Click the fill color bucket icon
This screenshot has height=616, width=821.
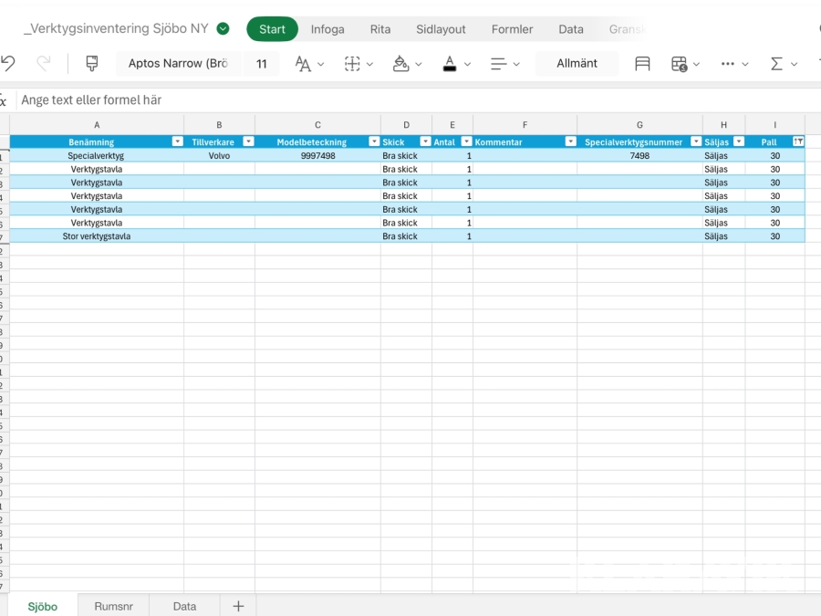click(x=400, y=64)
